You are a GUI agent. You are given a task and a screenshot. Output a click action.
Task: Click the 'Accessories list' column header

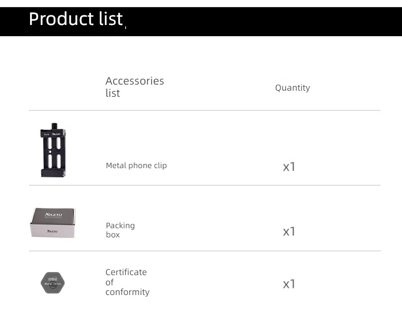click(x=135, y=87)
